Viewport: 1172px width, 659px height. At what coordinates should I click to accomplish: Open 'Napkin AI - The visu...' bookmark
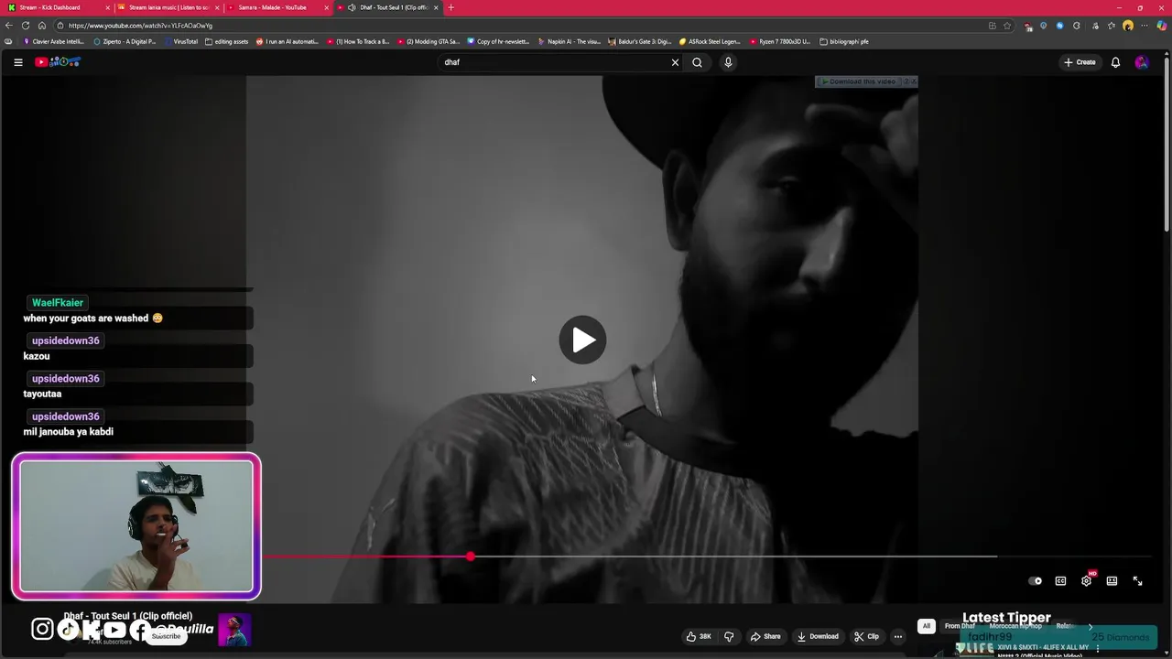pyautogui.click(x=570, y=41)
